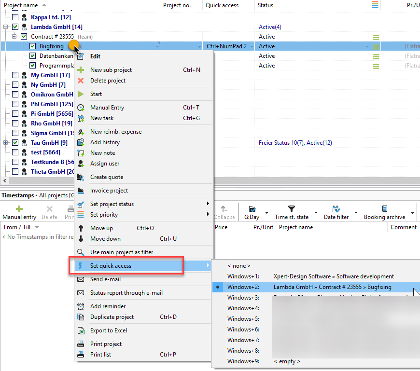Click the green priority icon in Contract # 23555 row
The width and height of the screenshot is (420, 371).
pyautogui.click(x=376, y=37)
